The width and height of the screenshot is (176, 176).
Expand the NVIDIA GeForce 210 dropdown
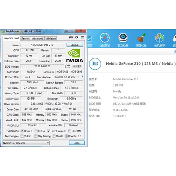click(x=26, y=143)
